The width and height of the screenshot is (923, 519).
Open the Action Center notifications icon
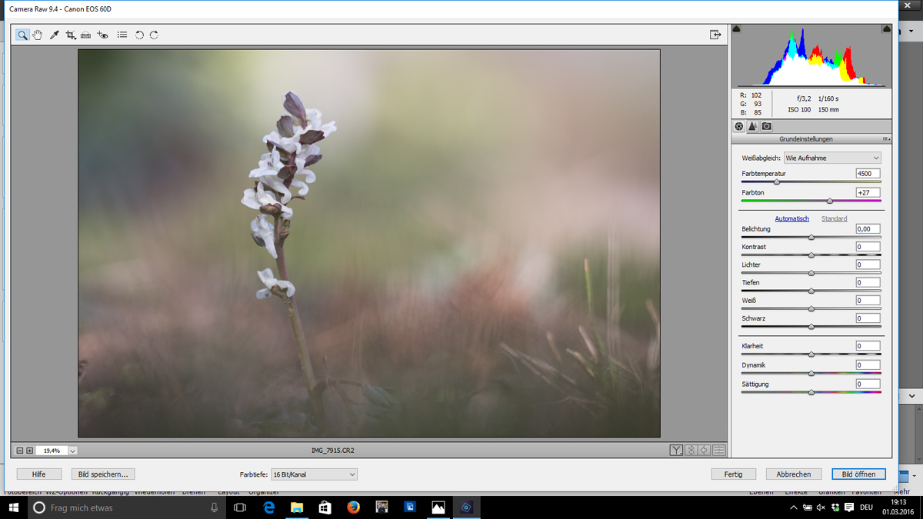848,507
